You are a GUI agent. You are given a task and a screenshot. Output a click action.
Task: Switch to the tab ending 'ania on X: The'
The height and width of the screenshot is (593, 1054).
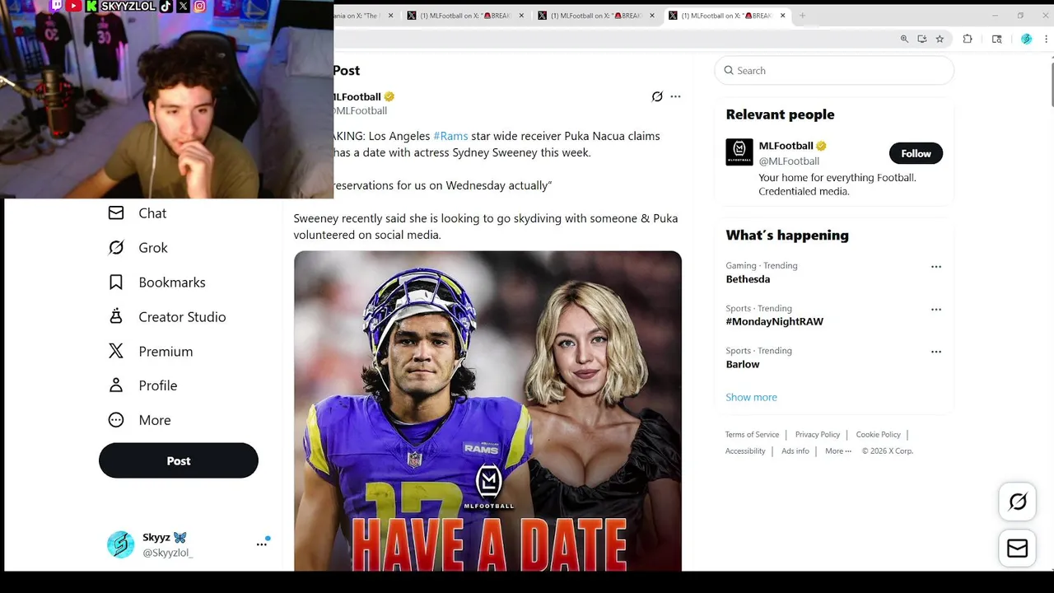pos(358,16)
